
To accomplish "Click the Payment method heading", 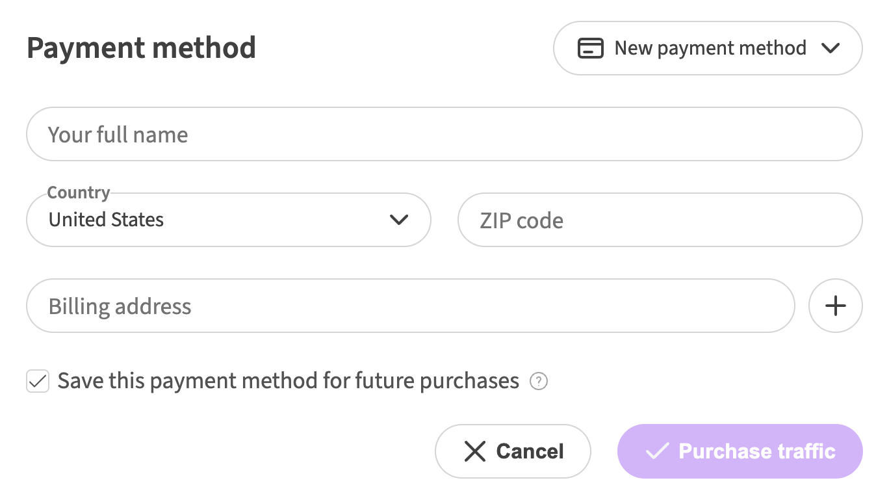I will click(141, 48).
